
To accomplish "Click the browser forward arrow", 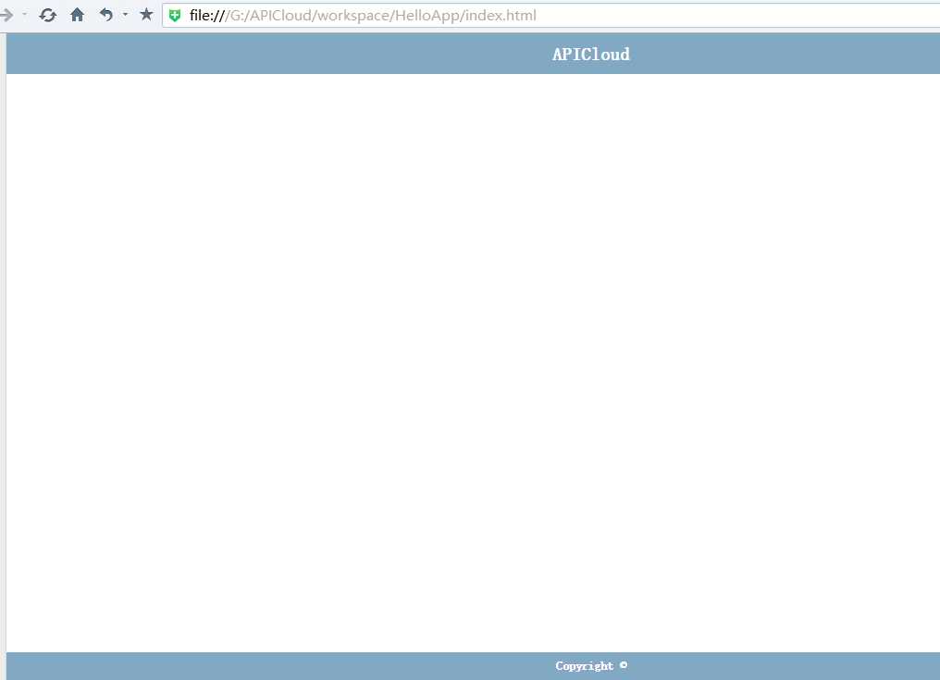I will point(6,15).
